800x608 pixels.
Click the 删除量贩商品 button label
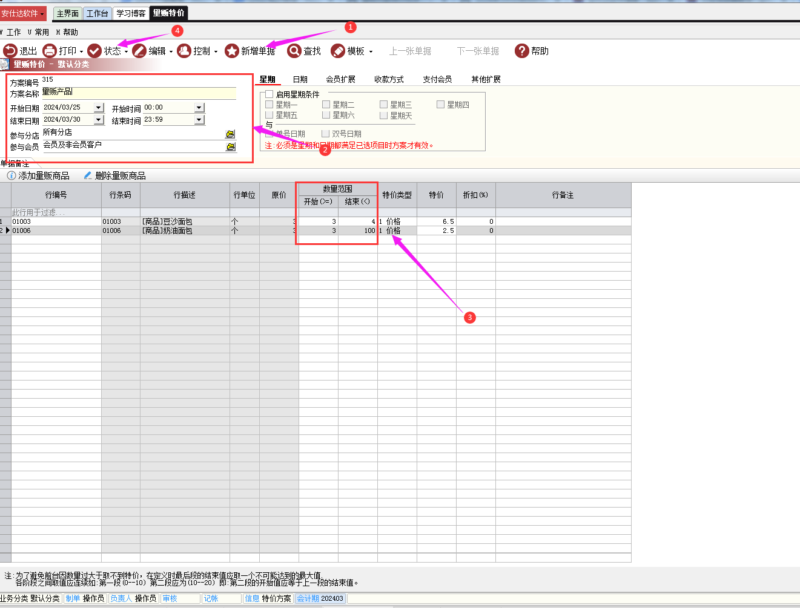[120, 175]
